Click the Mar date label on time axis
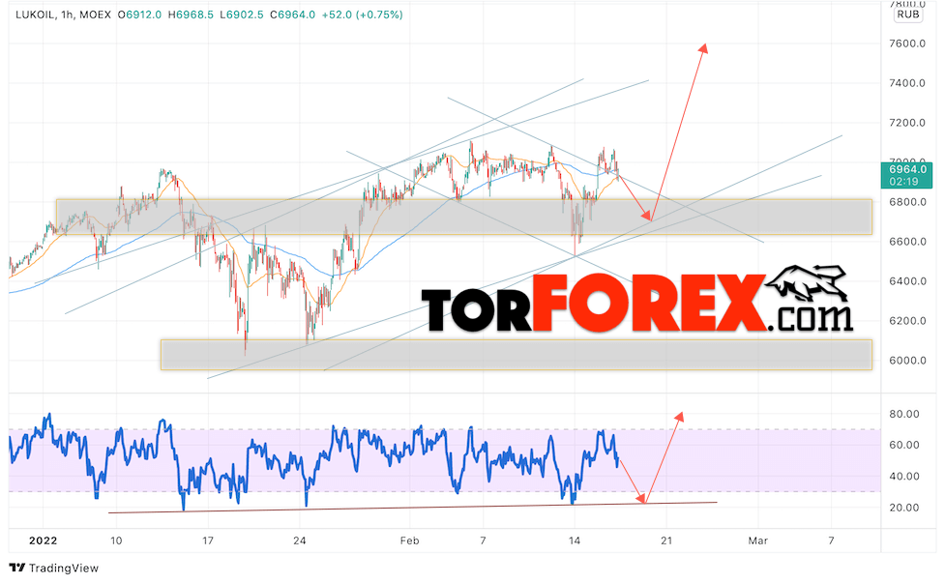Screen dimensions: 945x583 point(757,540)
